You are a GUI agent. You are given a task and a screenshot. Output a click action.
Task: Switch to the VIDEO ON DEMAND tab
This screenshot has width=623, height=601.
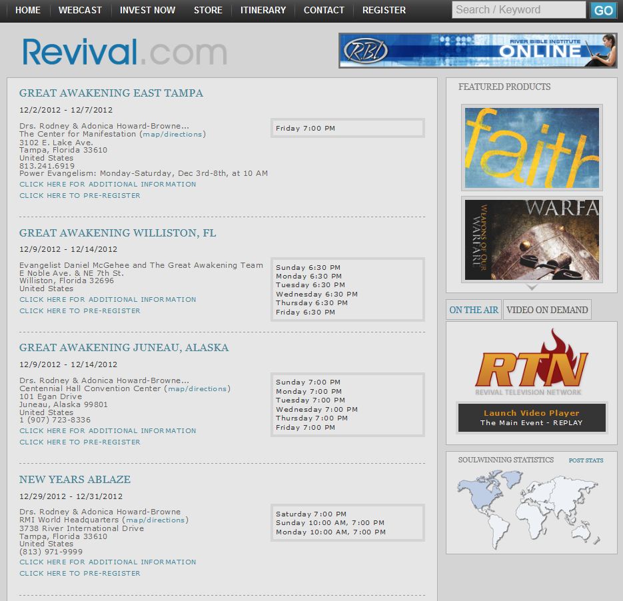(546, 310)
